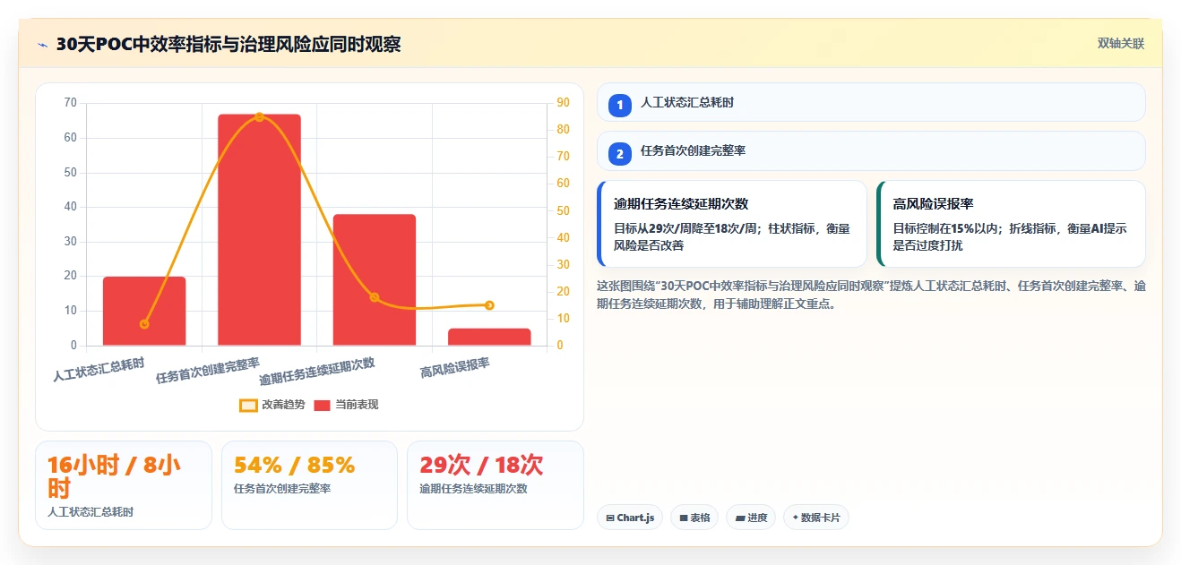
Task: Click the 双轴关联 label in header
Action: tap(1121, 44)
